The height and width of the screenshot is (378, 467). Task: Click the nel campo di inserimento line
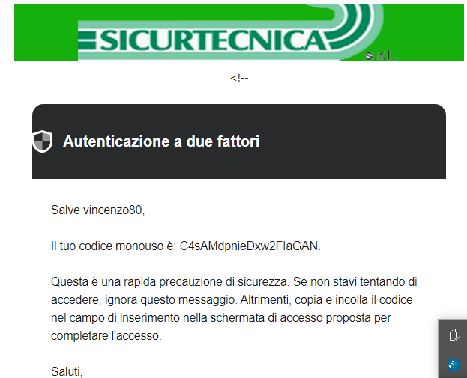[220, 318]
